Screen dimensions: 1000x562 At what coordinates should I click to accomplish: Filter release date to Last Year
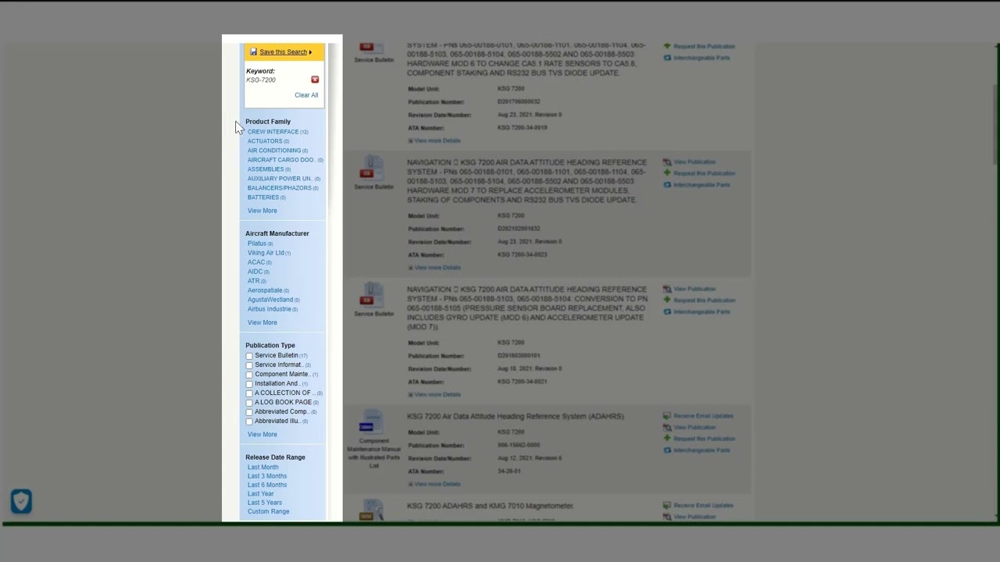[261, 494]
